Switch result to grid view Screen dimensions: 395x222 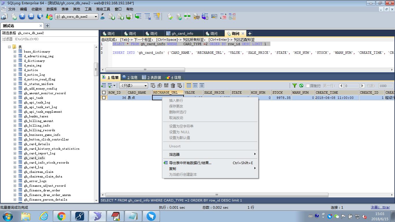click(189, 86)
